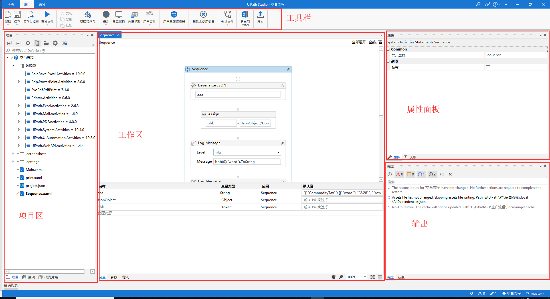Expand UiPath.Excel.Activities dependency
Viewport: 550px width, 299px height.
point(19,106)
